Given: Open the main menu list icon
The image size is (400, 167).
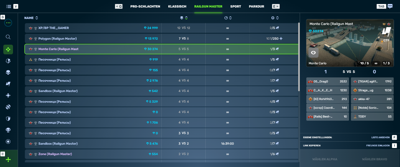Looking at the screenshot, I should [9, 6].
